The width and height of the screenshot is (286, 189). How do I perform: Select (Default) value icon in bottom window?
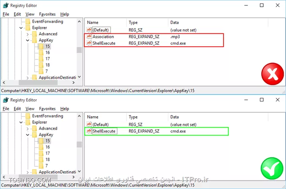[89, 124]
